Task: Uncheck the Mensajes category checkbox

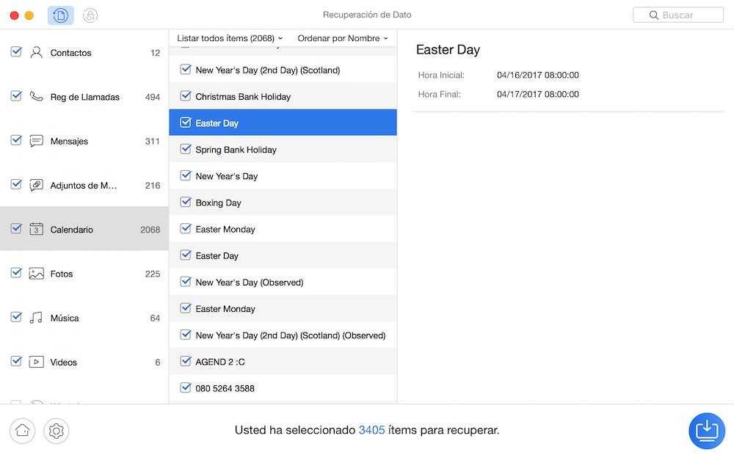Action: (16, 141)
